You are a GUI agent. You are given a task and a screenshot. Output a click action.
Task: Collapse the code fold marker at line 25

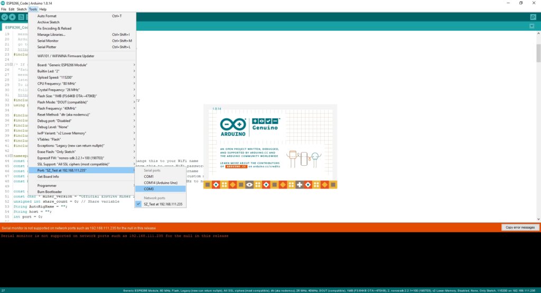pyautogui.click(x=11, y=64)
